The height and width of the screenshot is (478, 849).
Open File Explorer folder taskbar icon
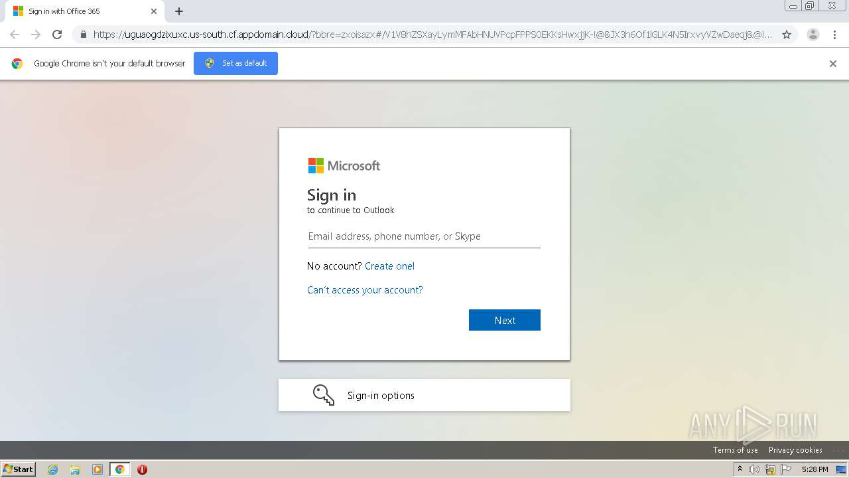point(75,469)
